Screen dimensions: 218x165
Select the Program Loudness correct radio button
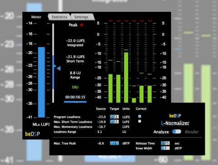click(139, 116)
